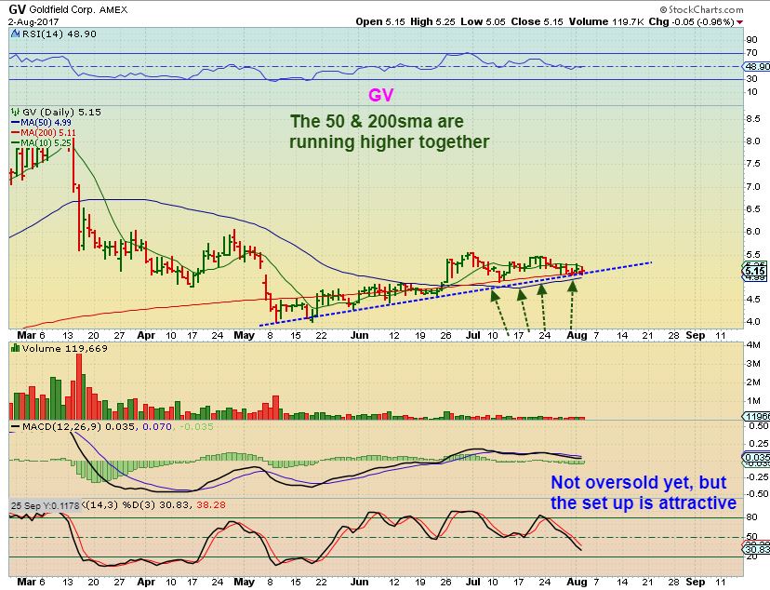Click the 'Chg -0.05 (-0.96%)' header value
This screenshot has width=770, height=590.
692,21
